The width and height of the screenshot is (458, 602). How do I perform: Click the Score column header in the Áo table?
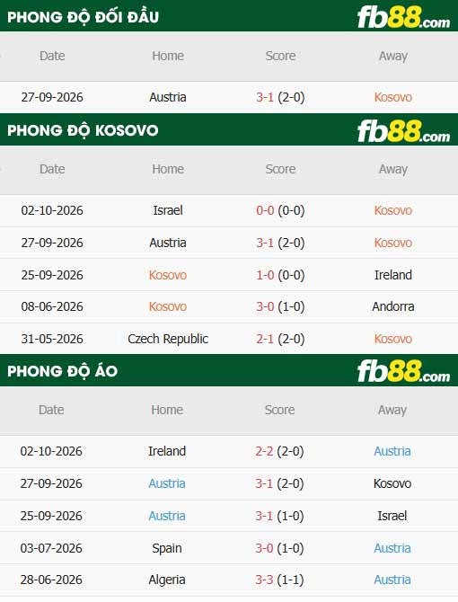(x=279, y=410)
